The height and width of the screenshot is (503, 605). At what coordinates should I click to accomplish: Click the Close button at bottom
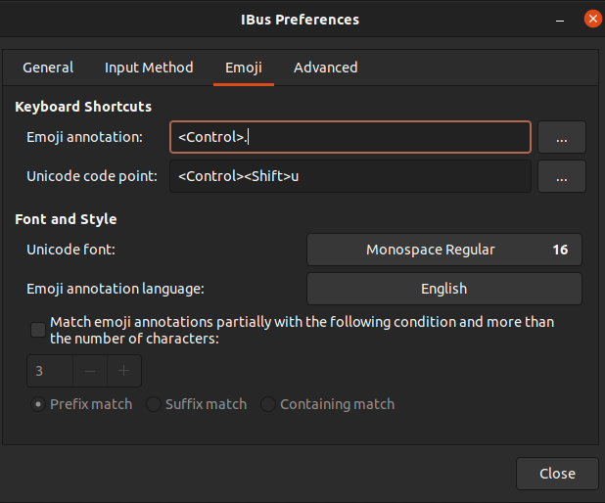coord(557,474)
